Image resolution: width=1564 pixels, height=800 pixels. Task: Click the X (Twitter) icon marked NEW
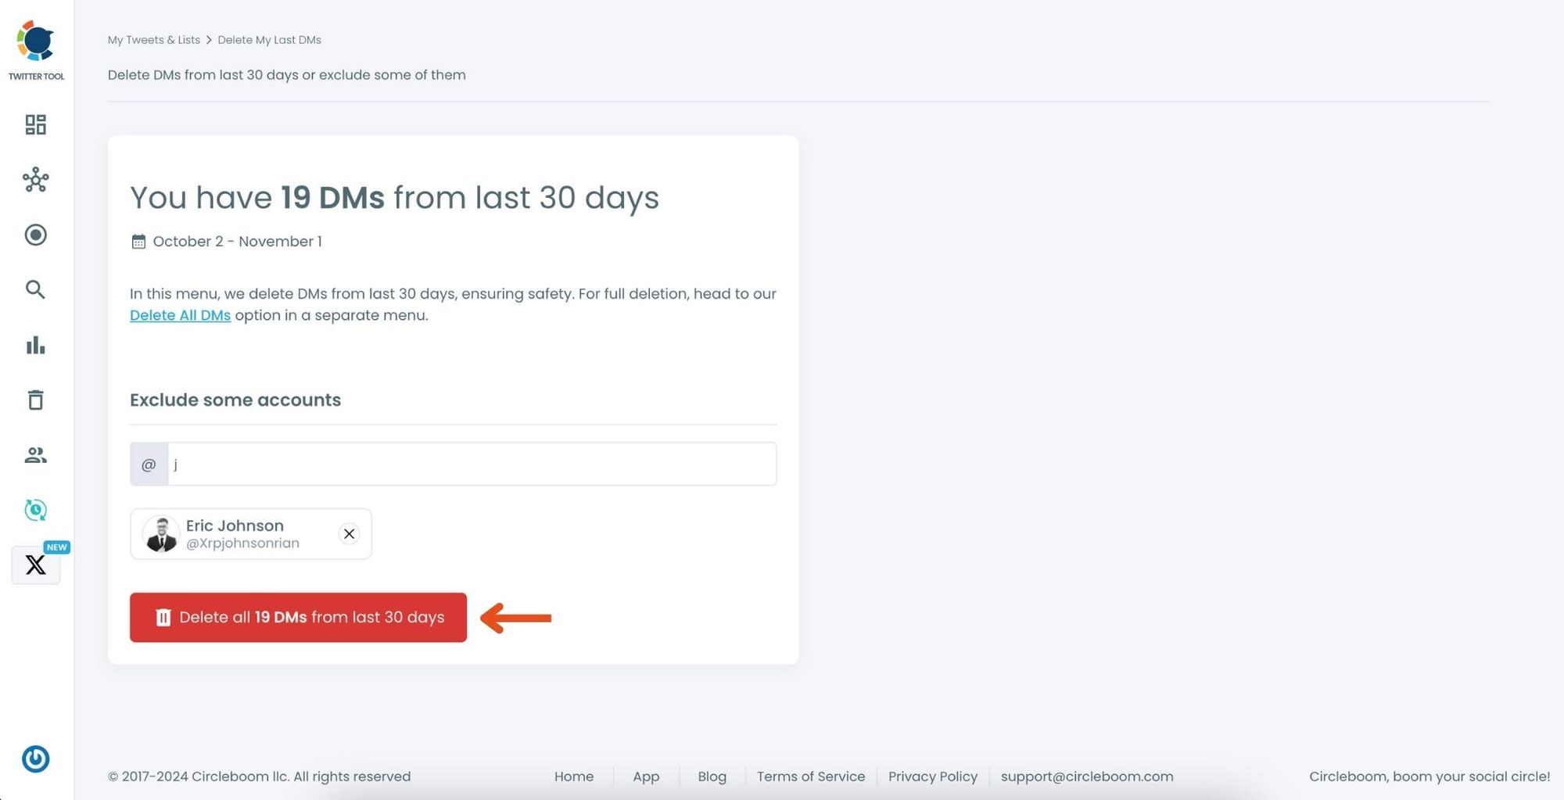[35, 565]
